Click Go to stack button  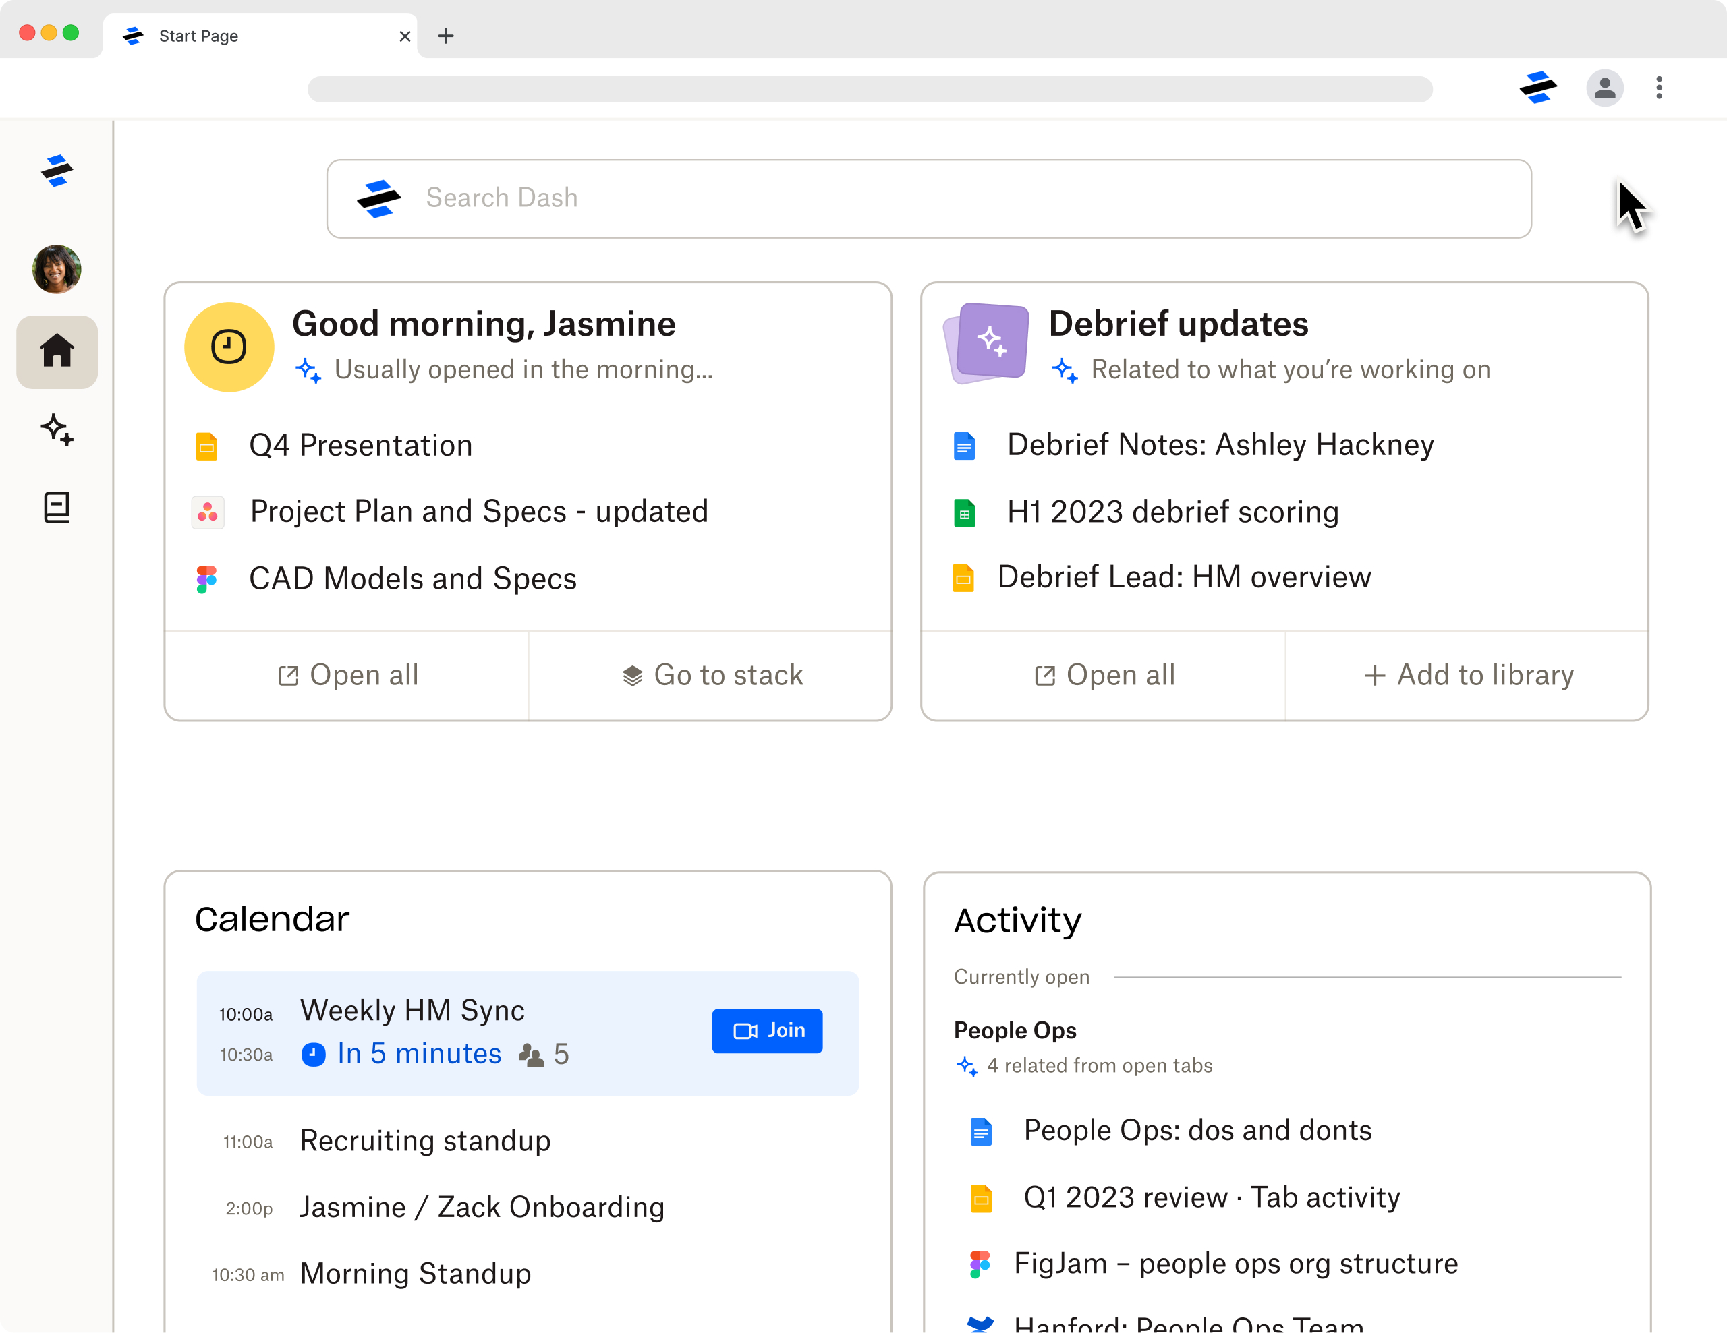tap(711, 675)
